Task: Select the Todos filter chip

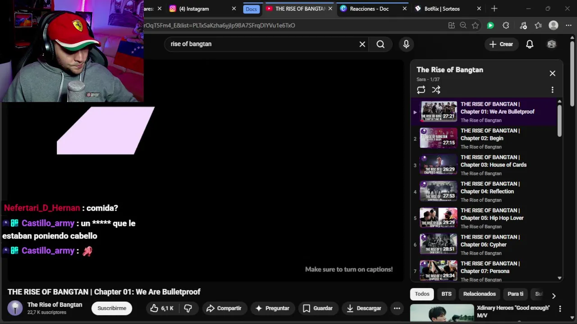Action: pos(422,294)
